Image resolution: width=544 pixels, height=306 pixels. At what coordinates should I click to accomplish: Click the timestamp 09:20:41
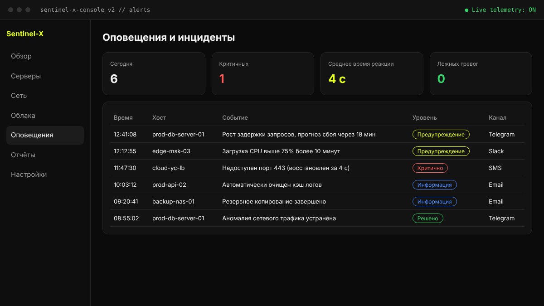tap(125, 202)
